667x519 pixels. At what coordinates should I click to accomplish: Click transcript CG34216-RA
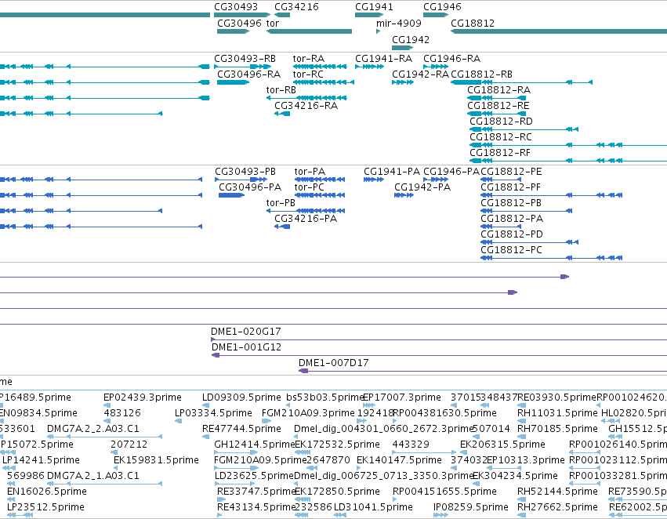click(x=306, y=106)
